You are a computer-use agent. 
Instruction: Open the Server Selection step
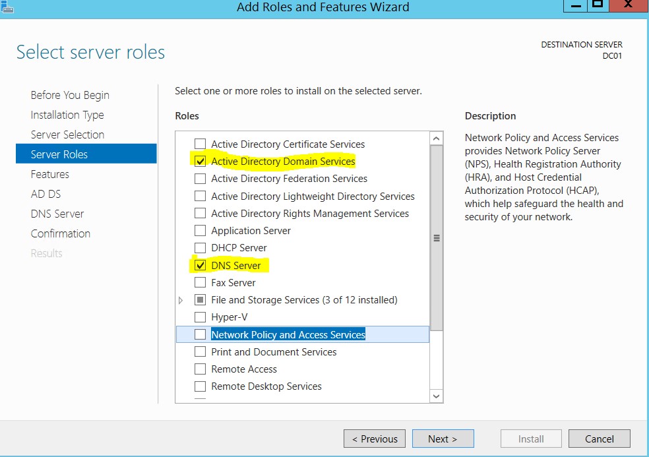point(67,135)
